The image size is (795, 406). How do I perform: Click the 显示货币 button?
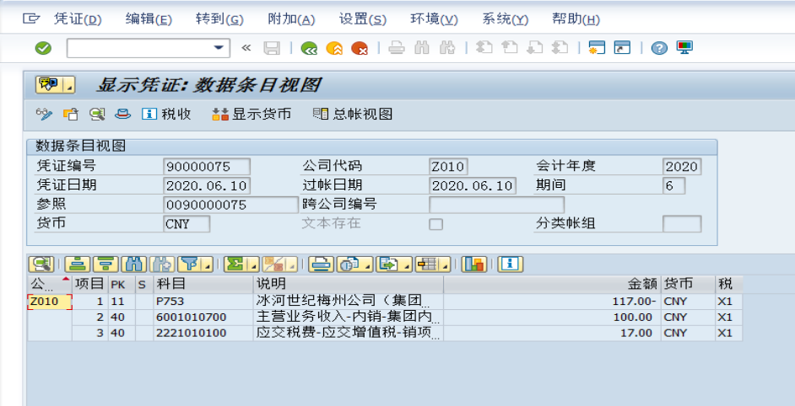click(x=251, y=115)
